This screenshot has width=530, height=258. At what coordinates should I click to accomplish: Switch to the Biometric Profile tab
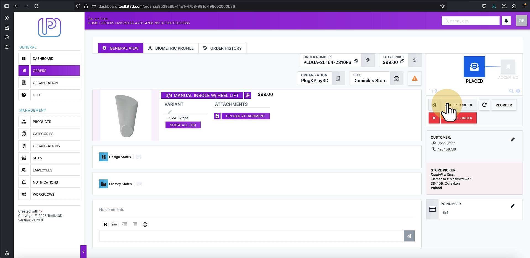coord(171,48)
